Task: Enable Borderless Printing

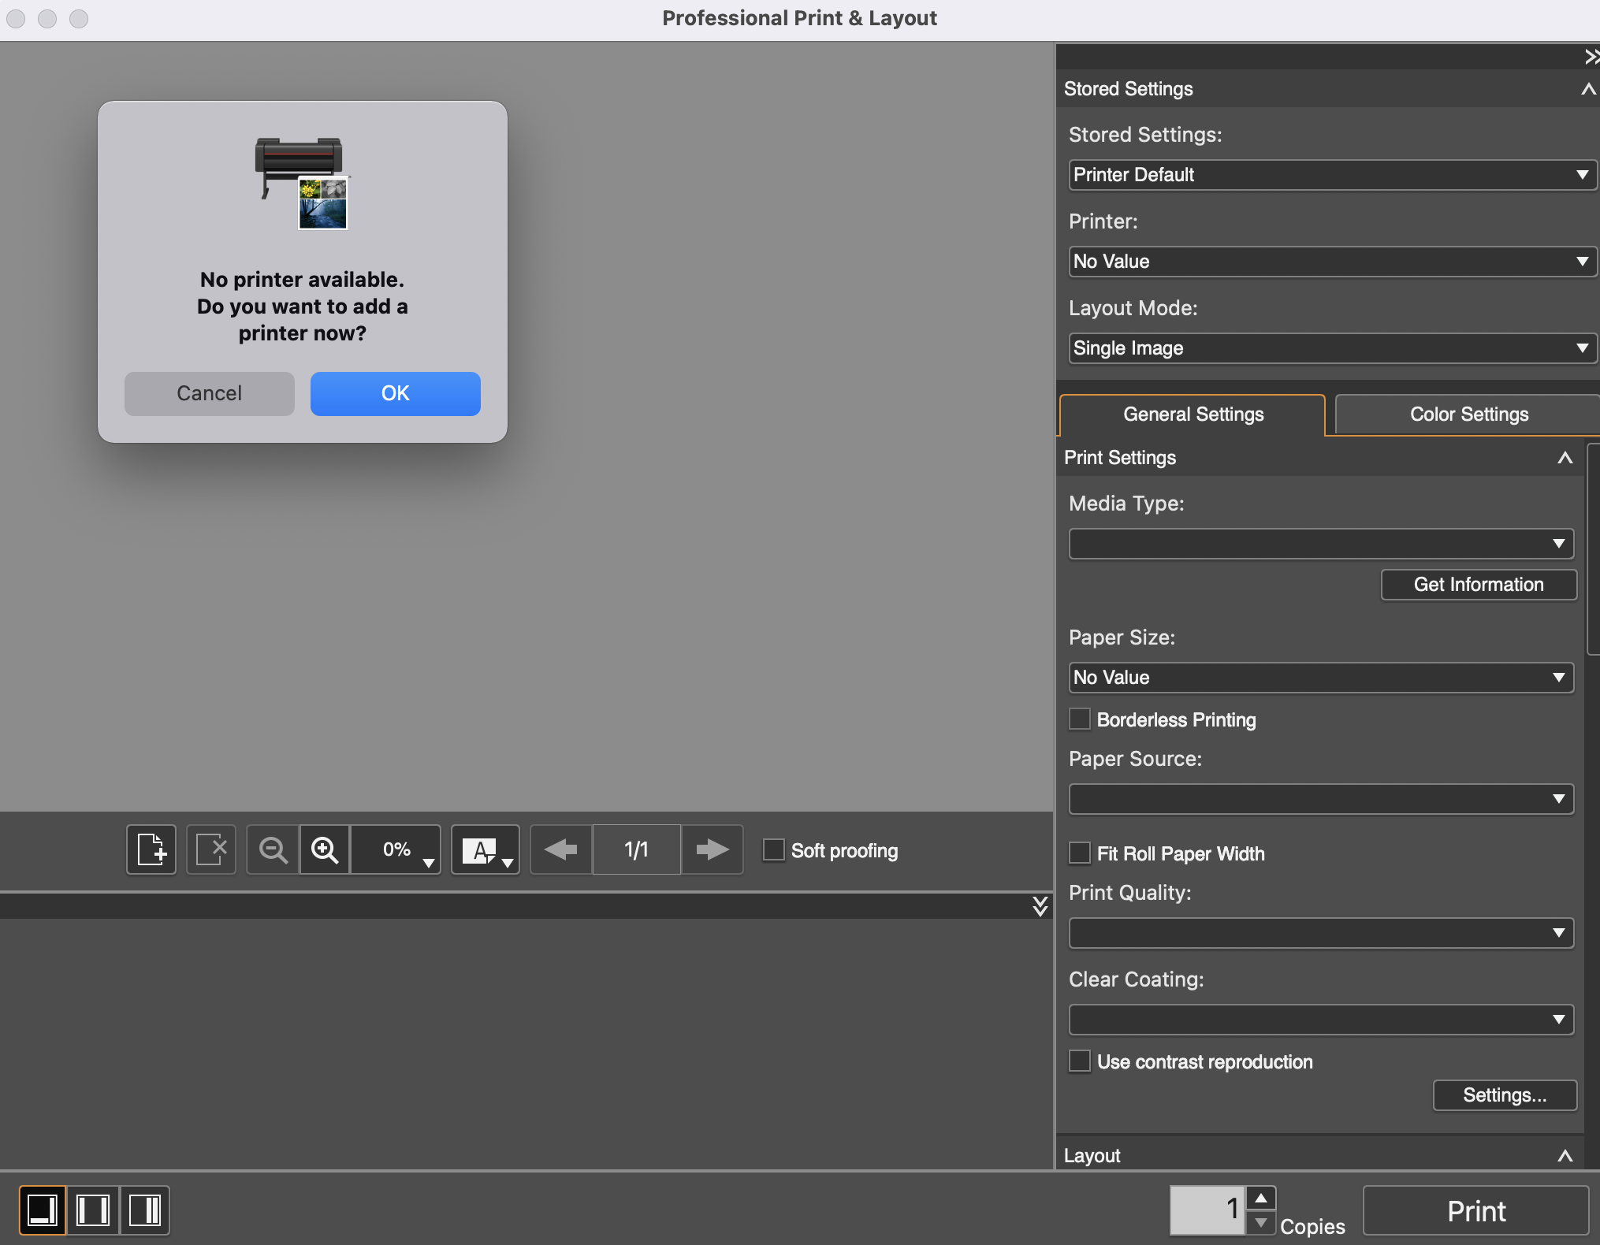Action: [1080, 719]
